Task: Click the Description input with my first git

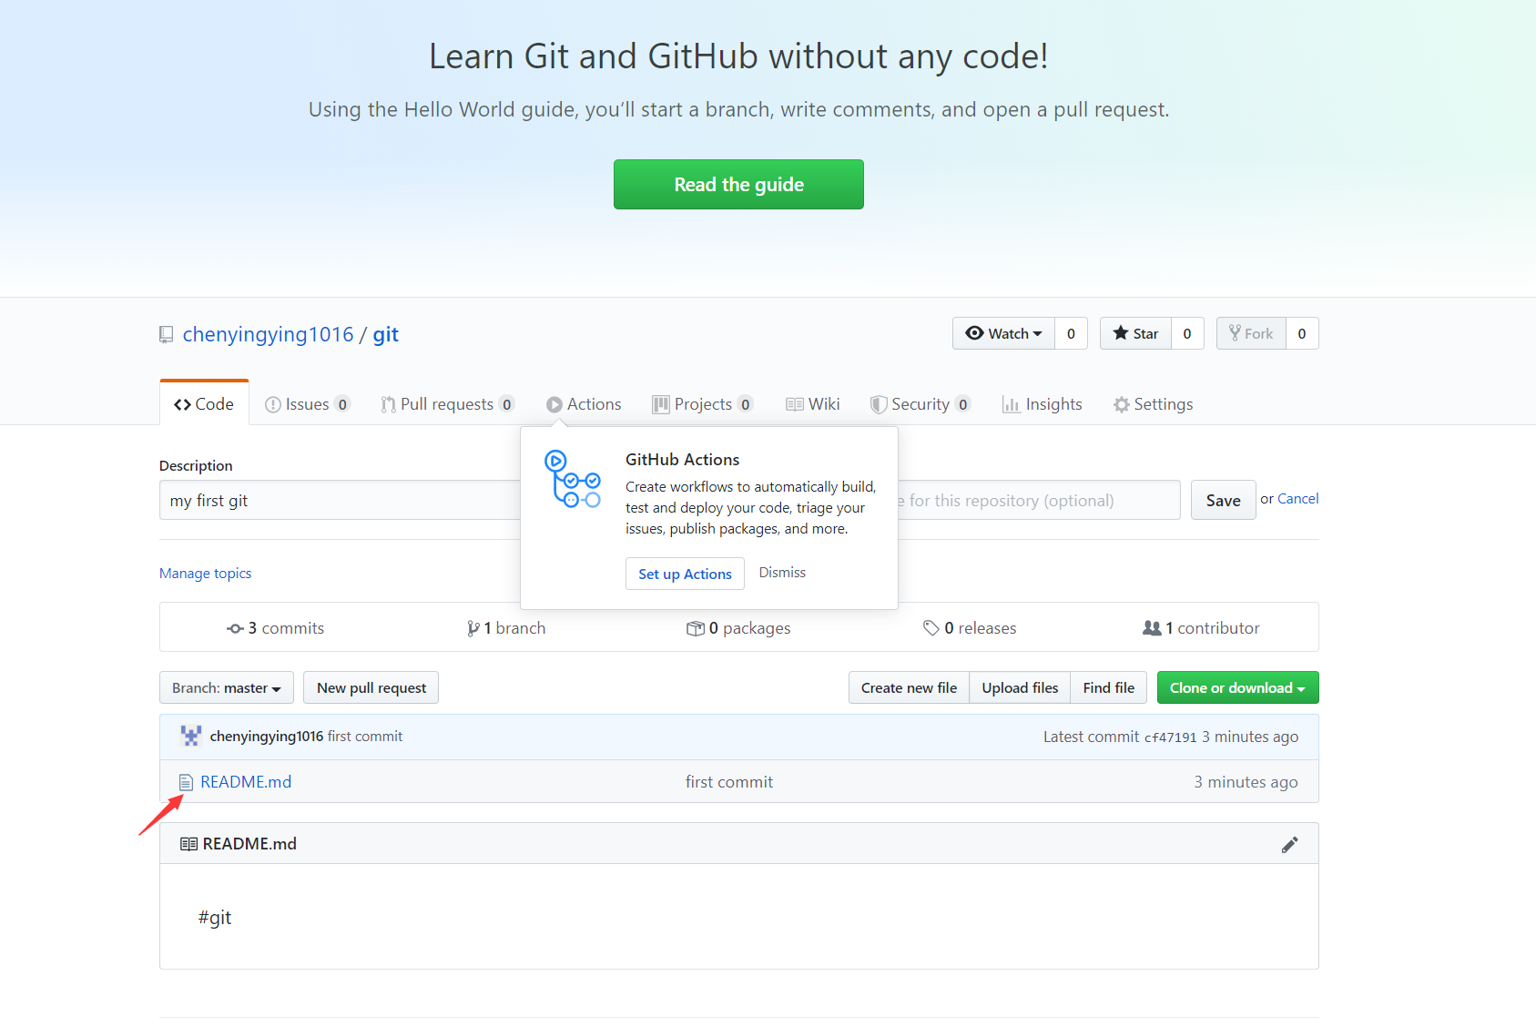Action: click(x=341, y=500)
